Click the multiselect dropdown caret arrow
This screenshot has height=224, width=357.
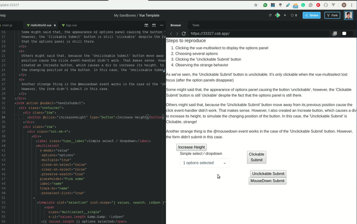pyautogui.click(x=224, y=163)
